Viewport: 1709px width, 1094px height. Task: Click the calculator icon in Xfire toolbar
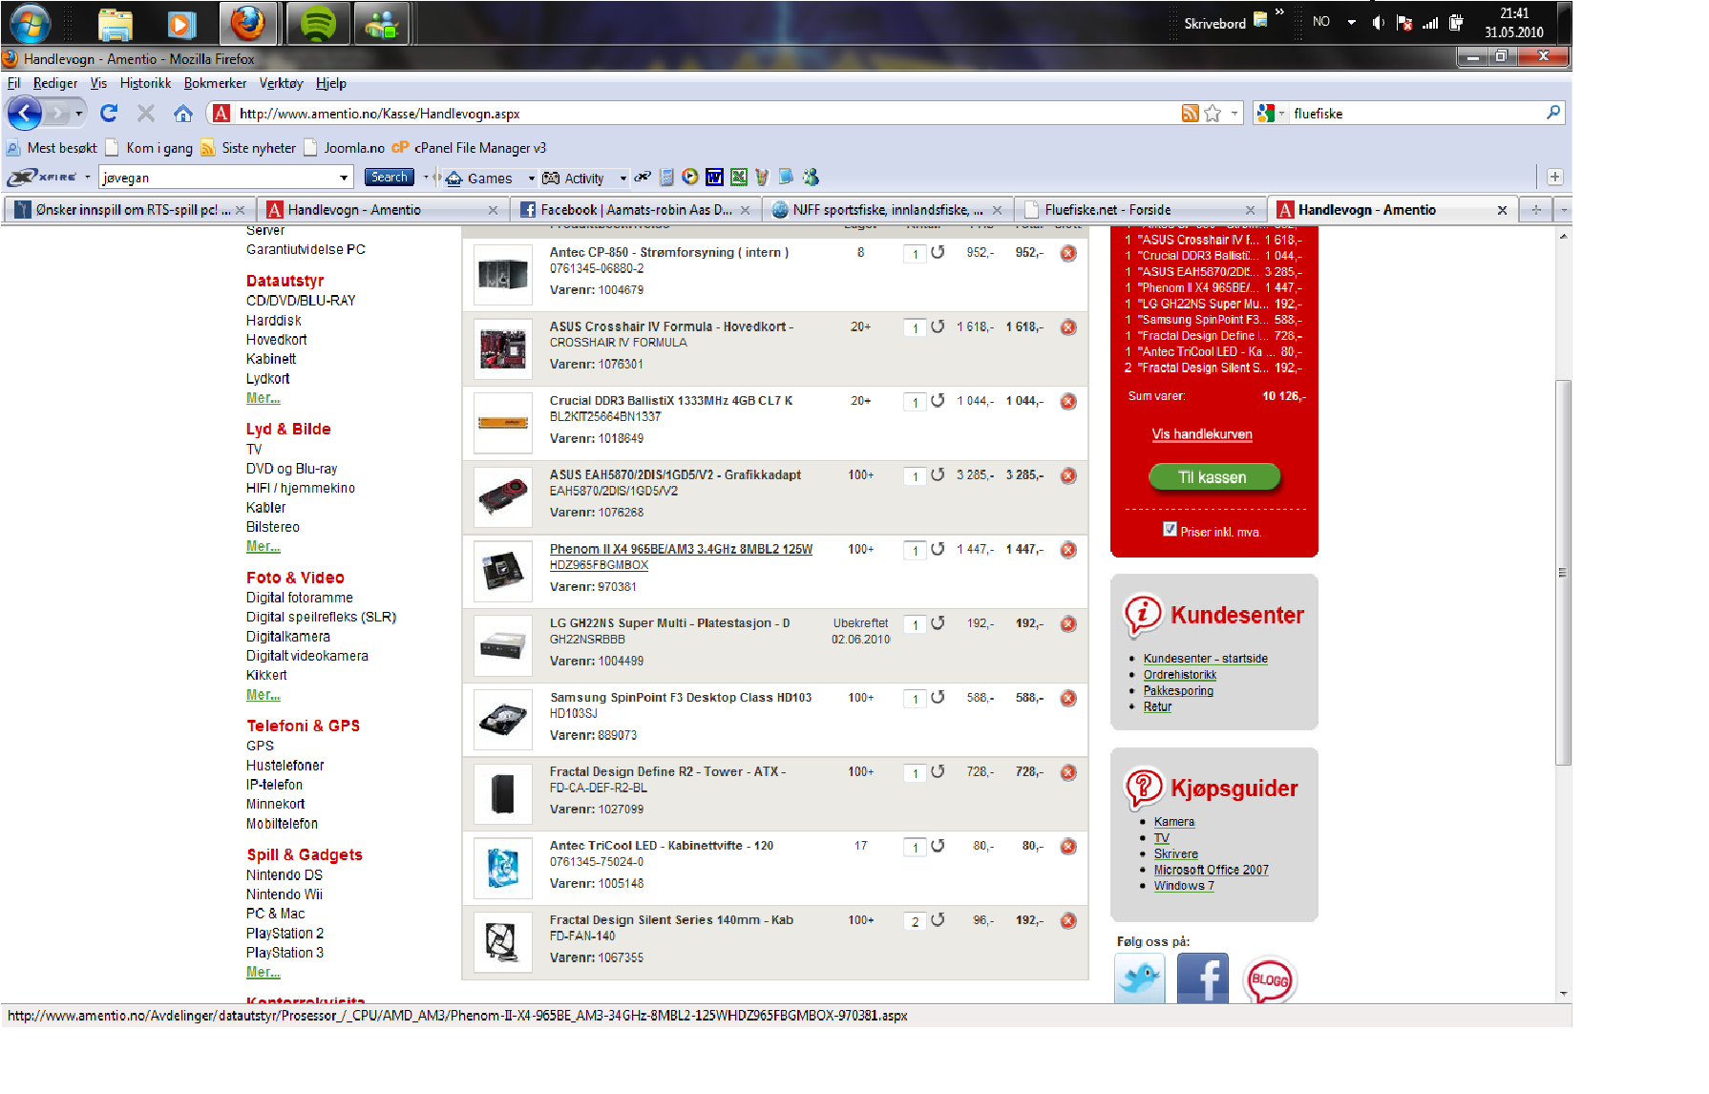coord(666,178)
